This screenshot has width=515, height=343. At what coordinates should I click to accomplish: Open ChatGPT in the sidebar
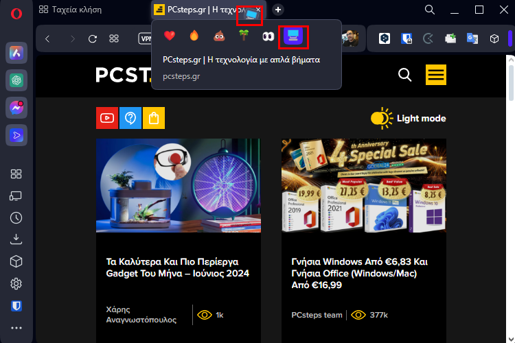click(x=16, y=80)
